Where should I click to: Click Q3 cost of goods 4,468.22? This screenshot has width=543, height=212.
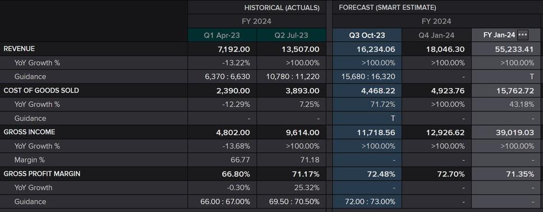(378, 91)
